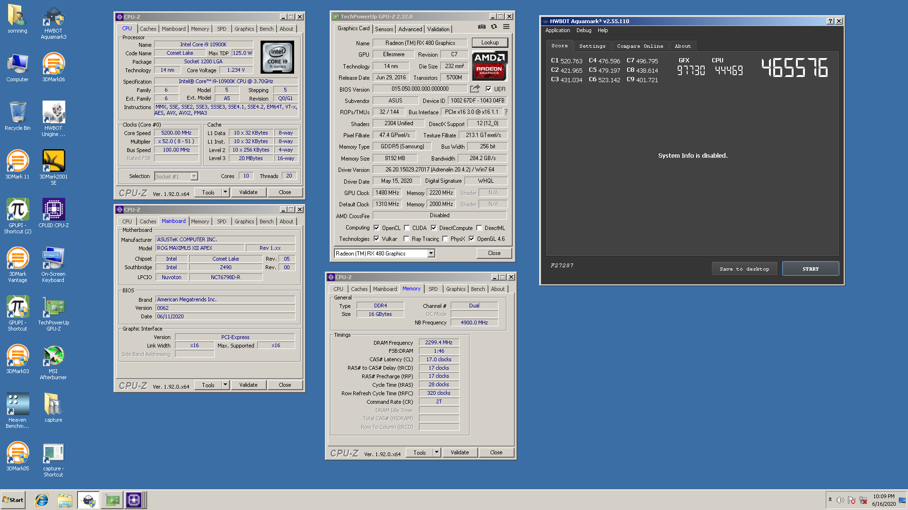Open Bench tab in top CPU-Z window
The height and width of the screenshot is (510, 908).
pyautogui.click(x=266, y=29)
